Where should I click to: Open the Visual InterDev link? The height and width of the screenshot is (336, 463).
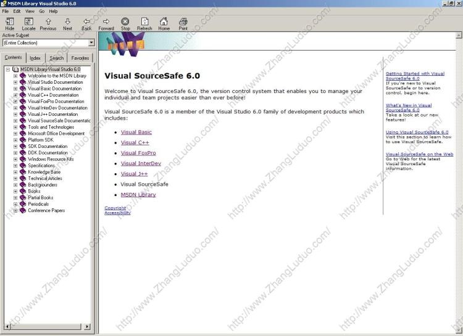[x=141, y=163]
